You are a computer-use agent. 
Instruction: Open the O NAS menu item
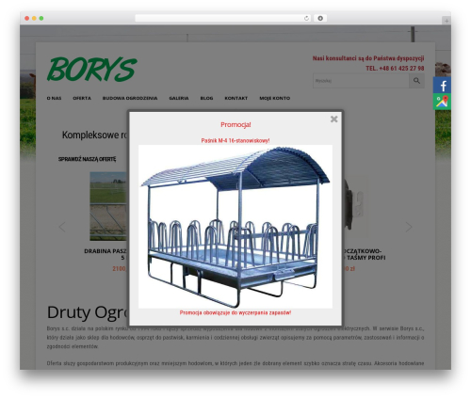54,98
